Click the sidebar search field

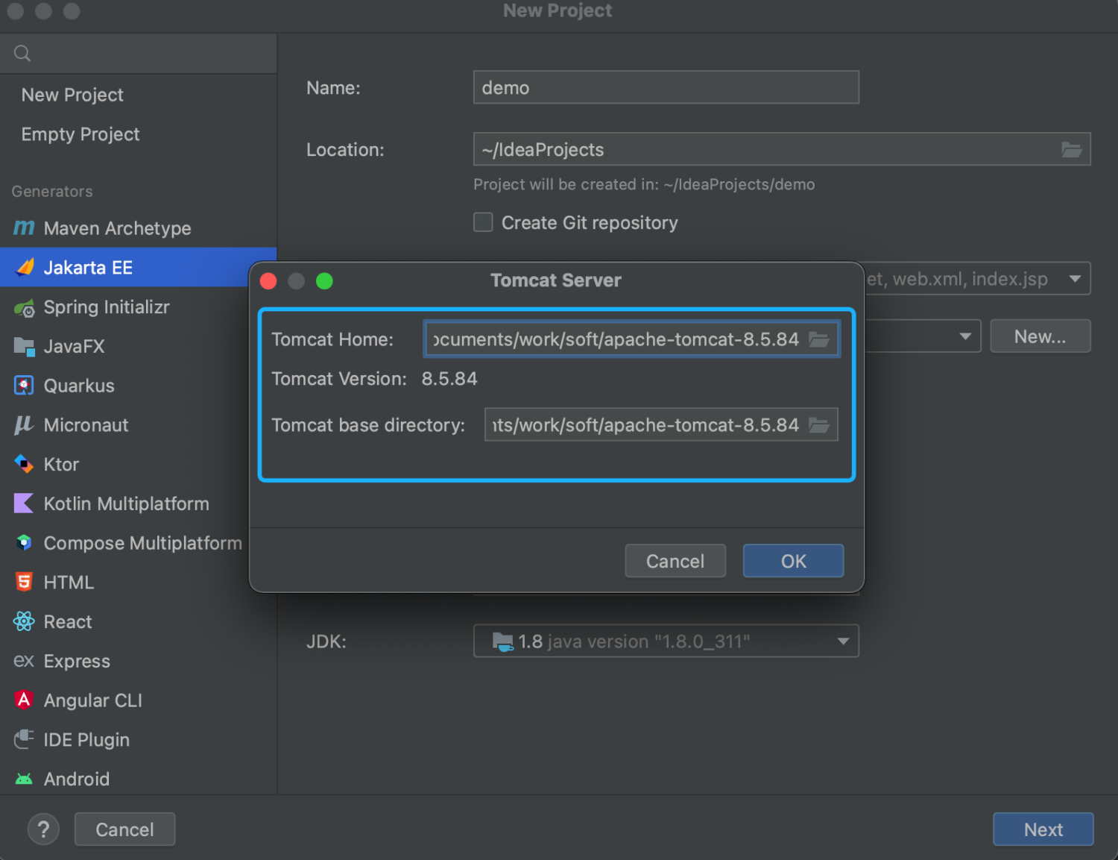(138, 54)
